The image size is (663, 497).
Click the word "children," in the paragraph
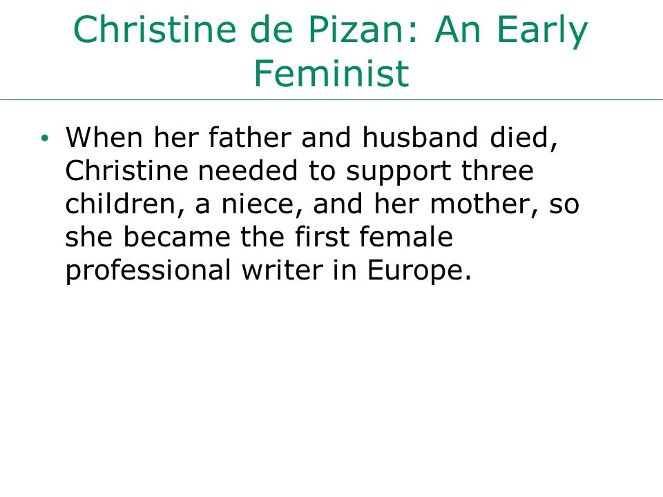125,204
